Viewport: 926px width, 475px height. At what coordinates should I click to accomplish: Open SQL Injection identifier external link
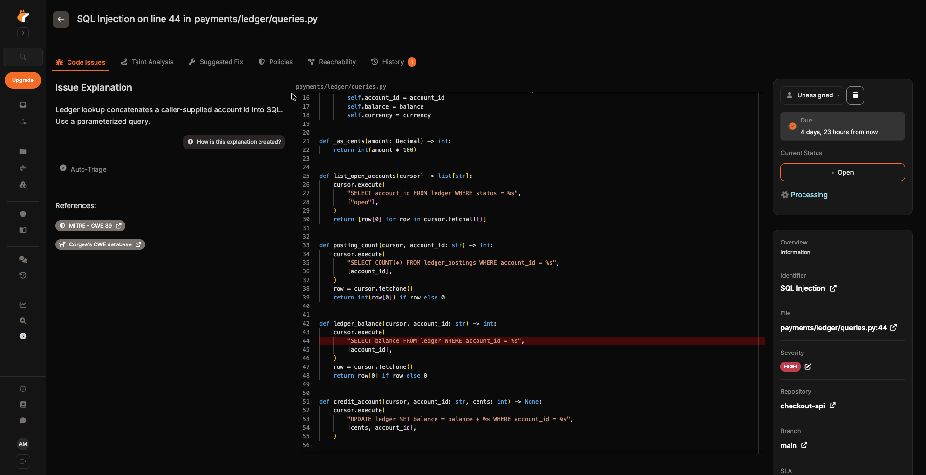(x=833, y=288)
